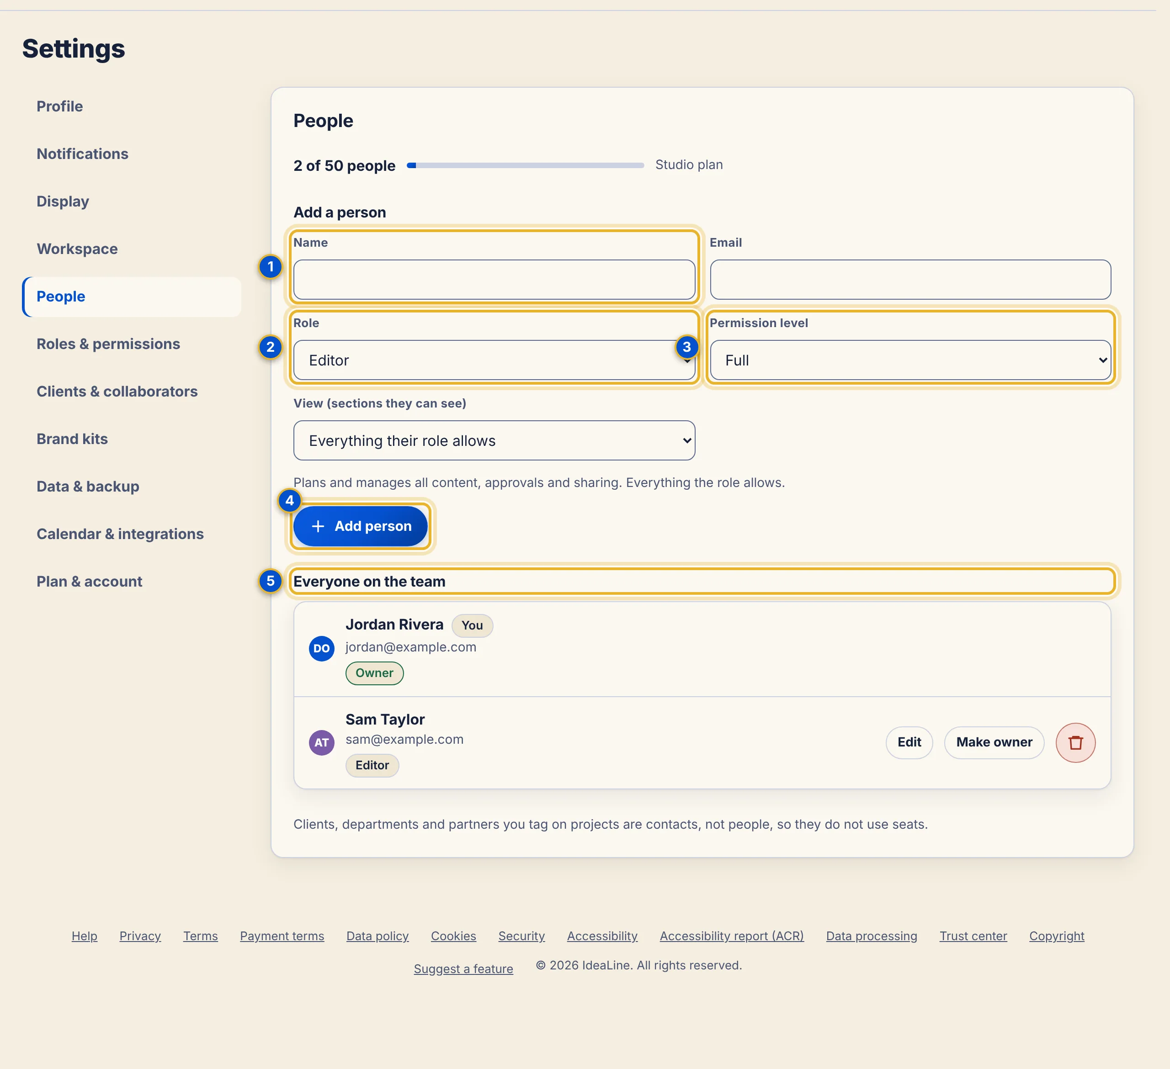Screen dimensions: 1170x1069
Task: Open the Privacy footer link
Action: [140, 936]
